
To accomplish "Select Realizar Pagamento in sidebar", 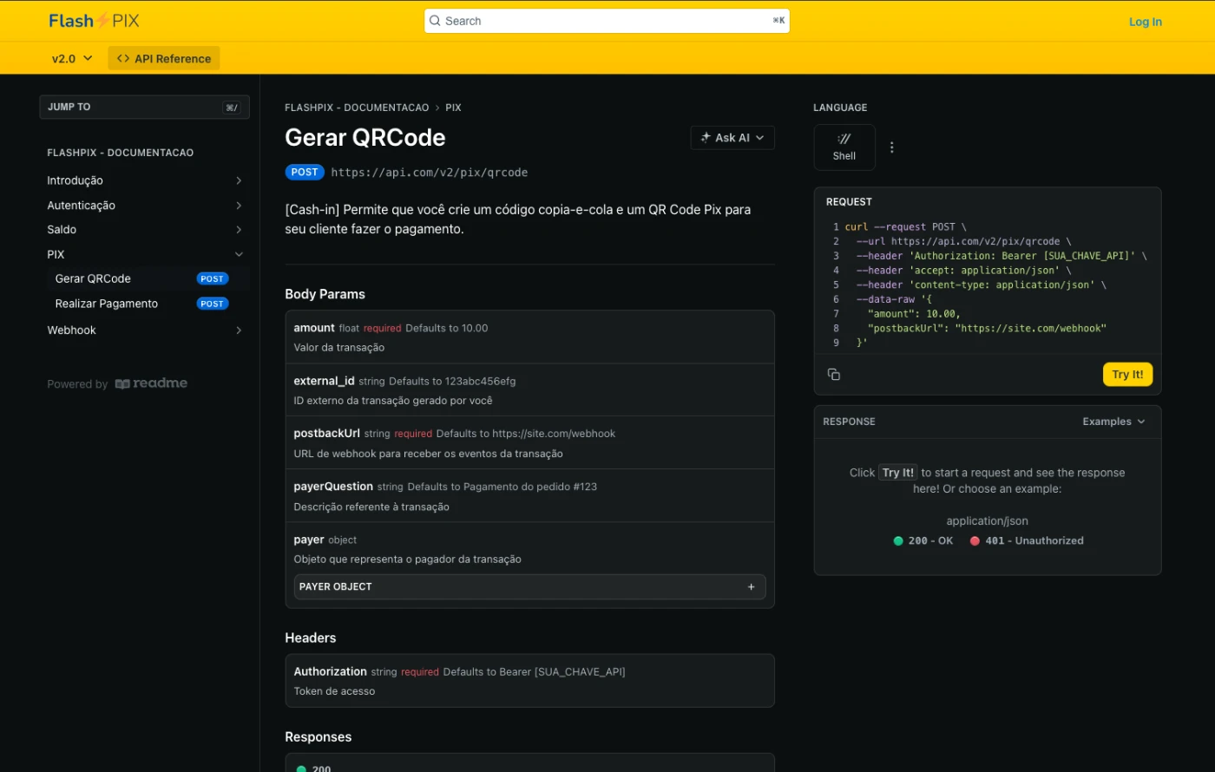I will tap(107, 304).
